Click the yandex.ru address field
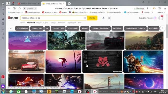 click(31, 8)
